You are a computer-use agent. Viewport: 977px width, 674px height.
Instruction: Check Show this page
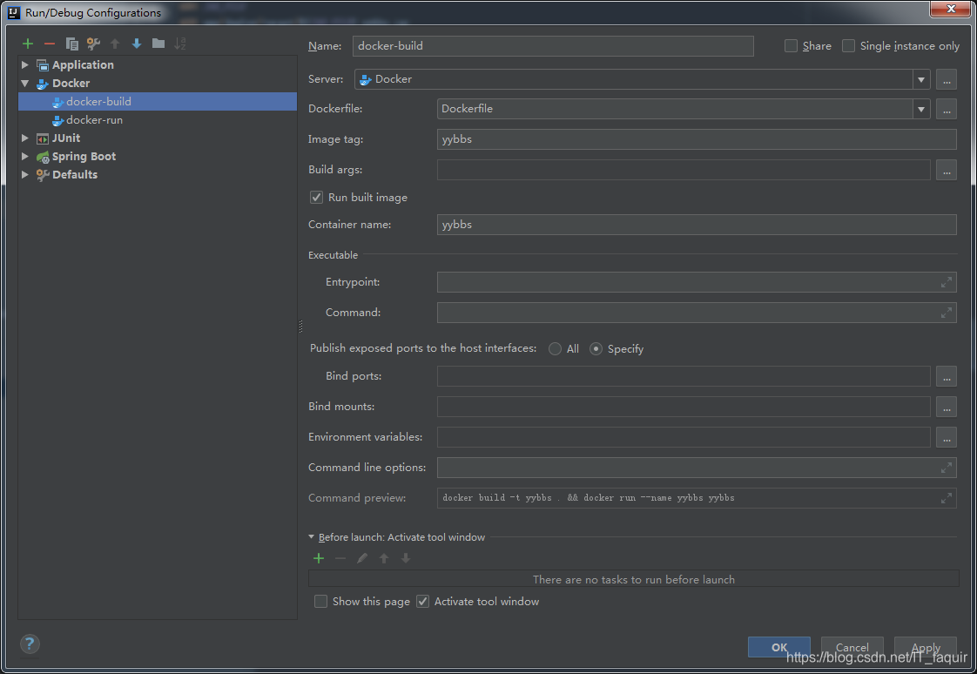[321, 601]
